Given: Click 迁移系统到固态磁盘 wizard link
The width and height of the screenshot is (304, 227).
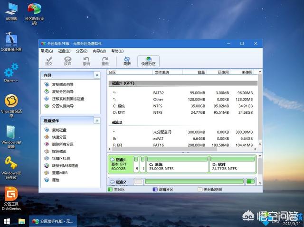Looking at the screenshot, I should (x=68, y=99).
